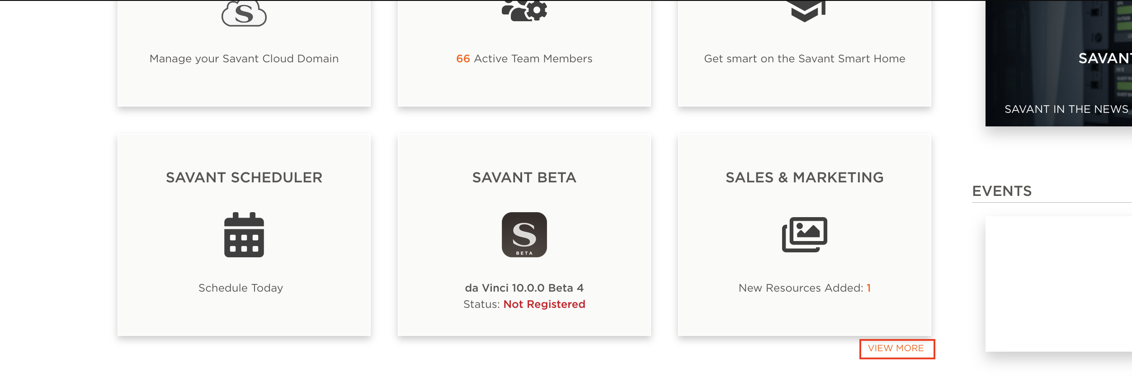Click the VIEW MORE button
The image size is (1132, 381).
click(896, 348)
